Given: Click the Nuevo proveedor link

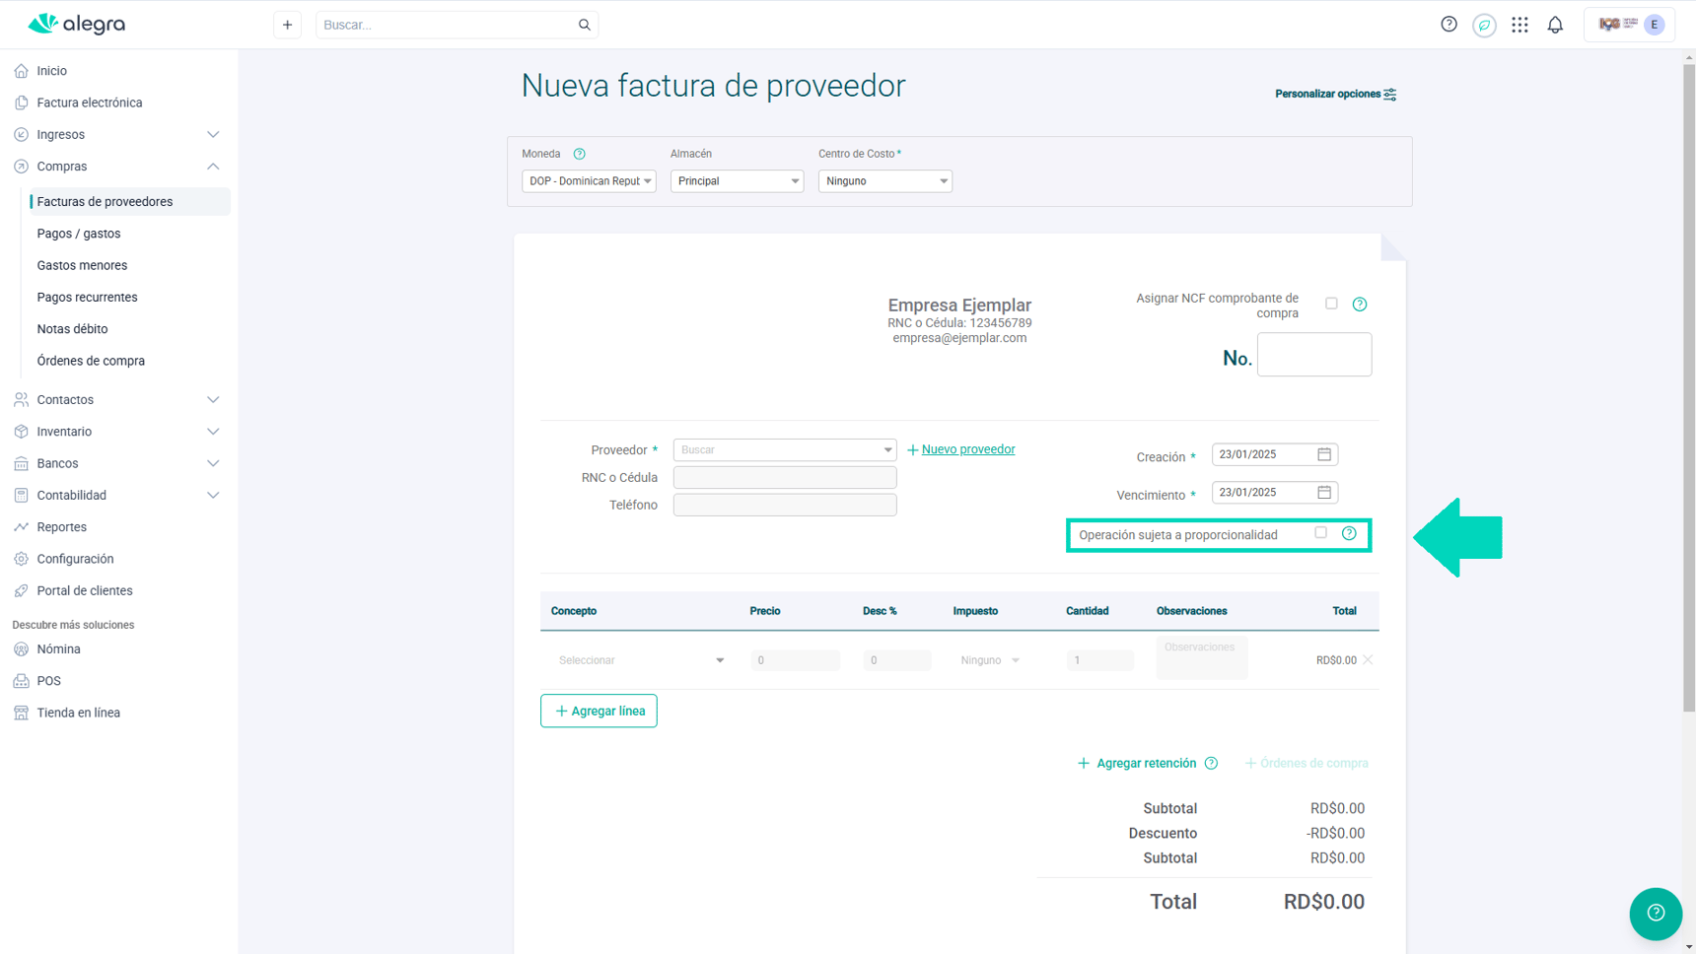Looking at the screenshot, I should point(967,449).
